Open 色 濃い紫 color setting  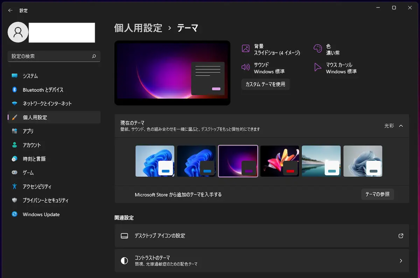point(327,49)
